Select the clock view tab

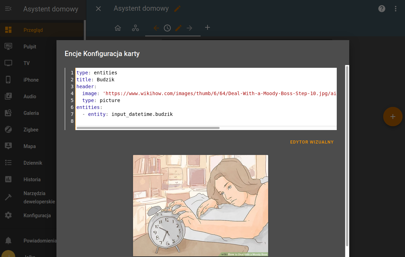tap(167, 28)
